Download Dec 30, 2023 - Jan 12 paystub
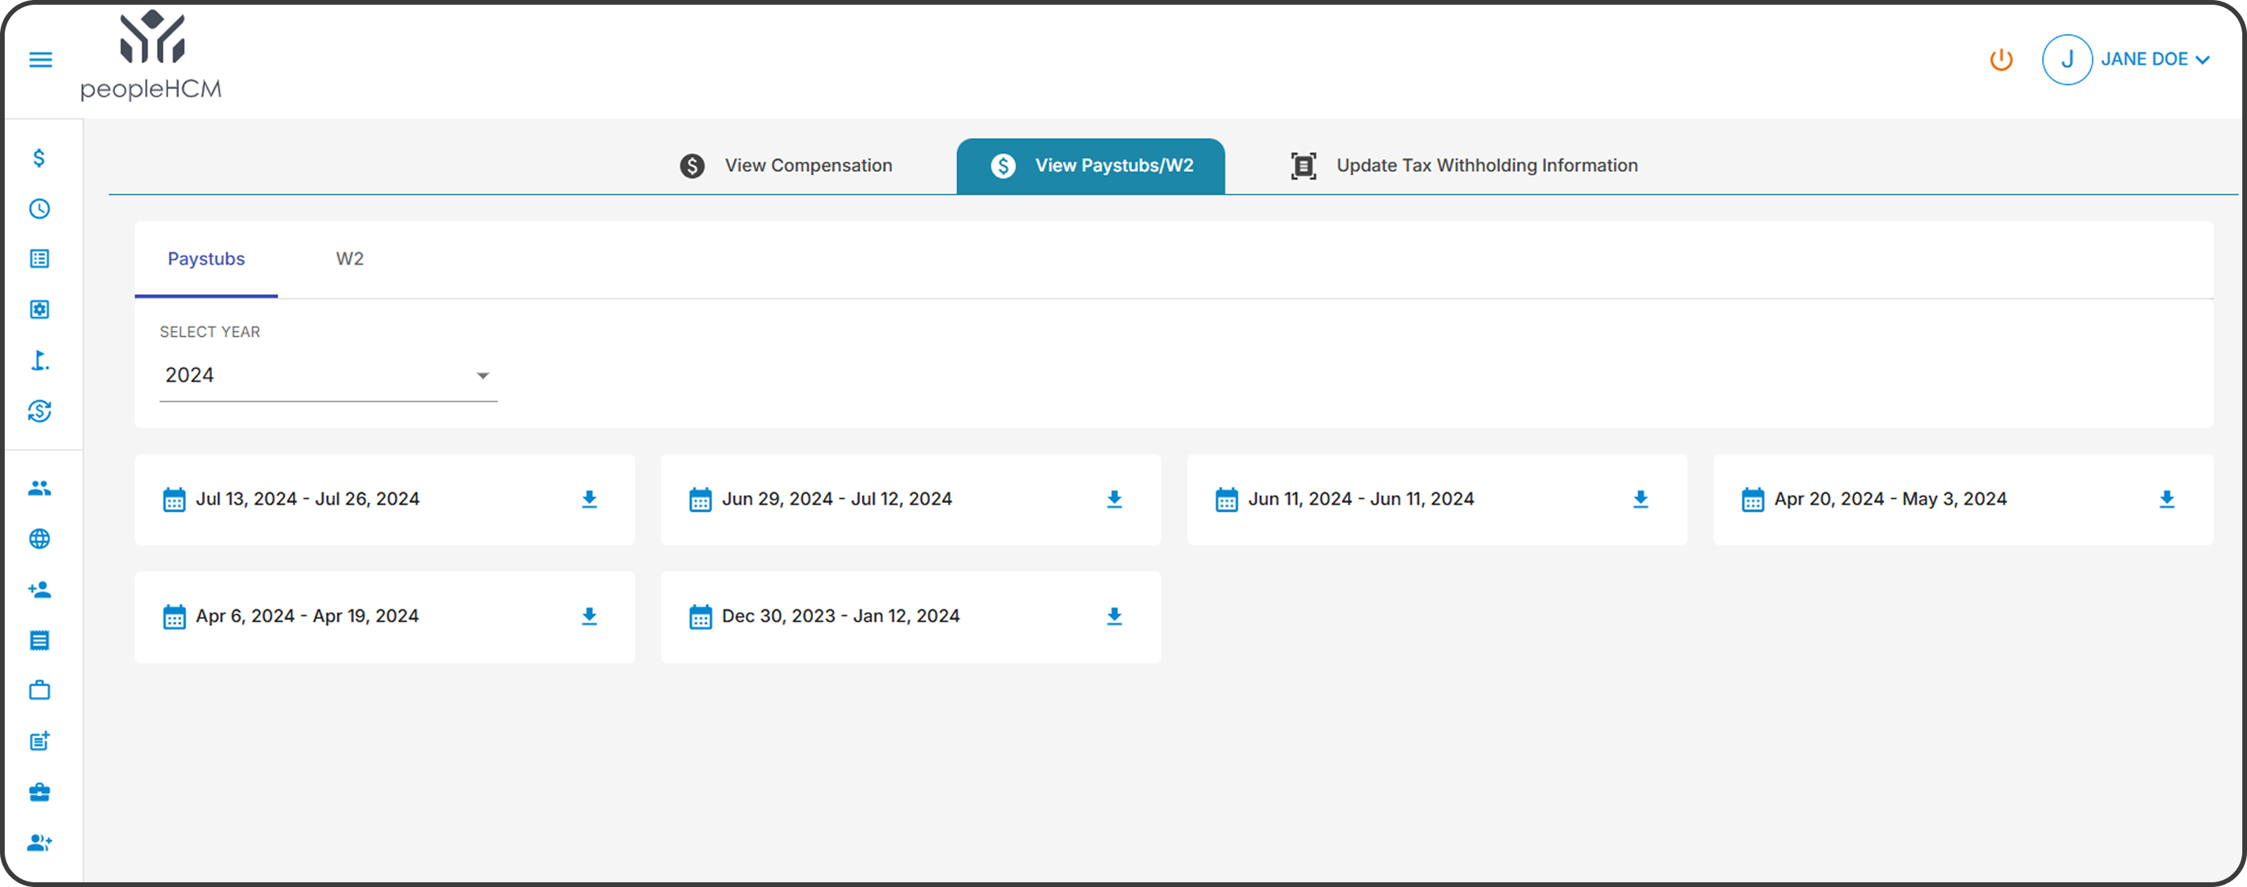This screenshot has height=887, width=2247. point(1114,617)
